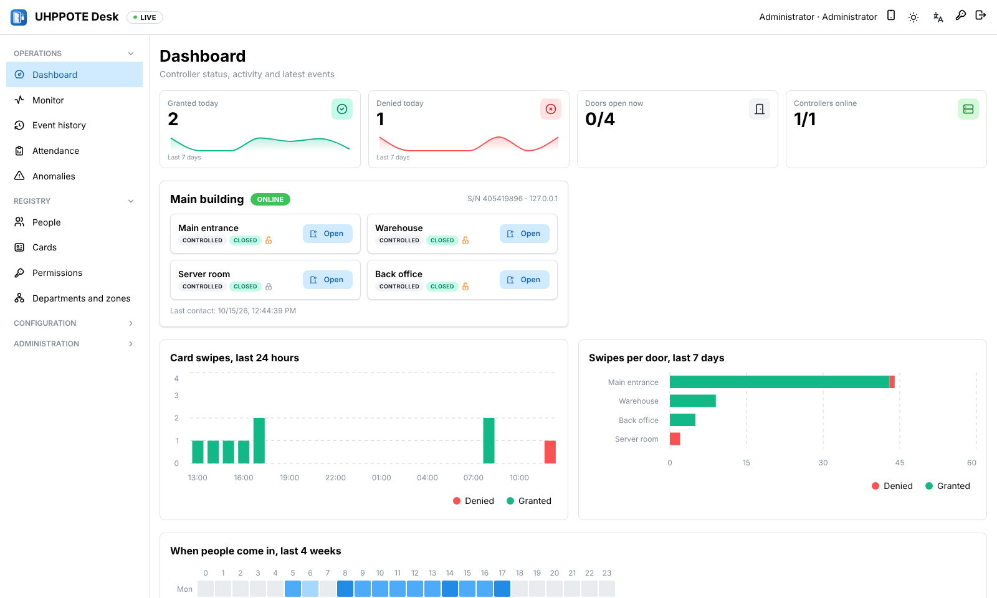Collapse the REGISTRY sidebar section
The width and height of the screenshot is (997, 598).
pos(74,201)
